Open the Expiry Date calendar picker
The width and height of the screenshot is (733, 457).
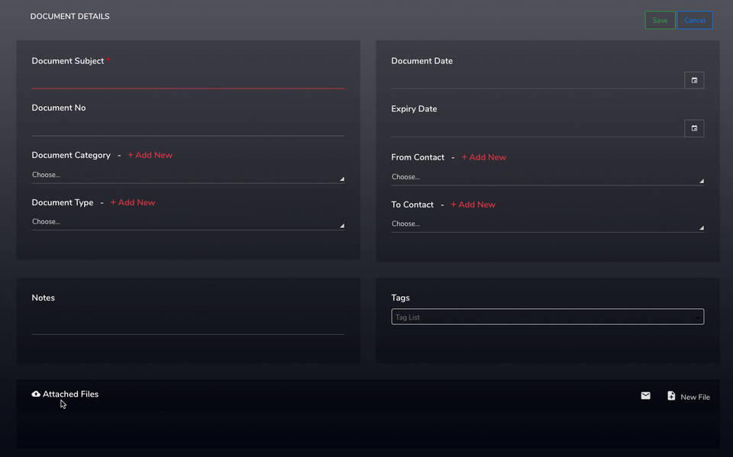pos(694,128)
